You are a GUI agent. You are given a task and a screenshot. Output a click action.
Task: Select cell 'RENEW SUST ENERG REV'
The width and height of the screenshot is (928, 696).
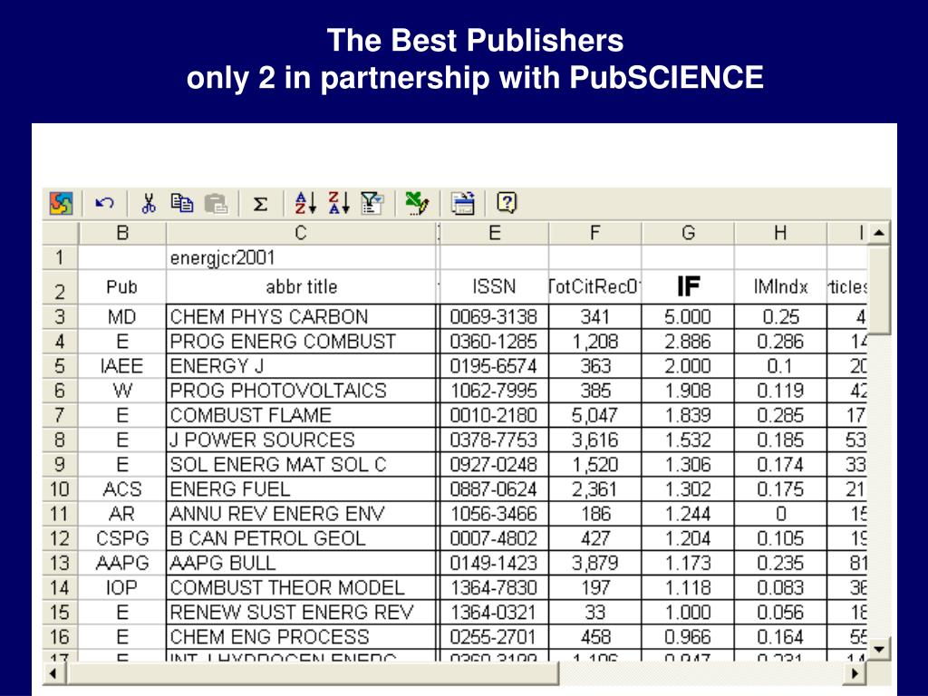point(301,613)
